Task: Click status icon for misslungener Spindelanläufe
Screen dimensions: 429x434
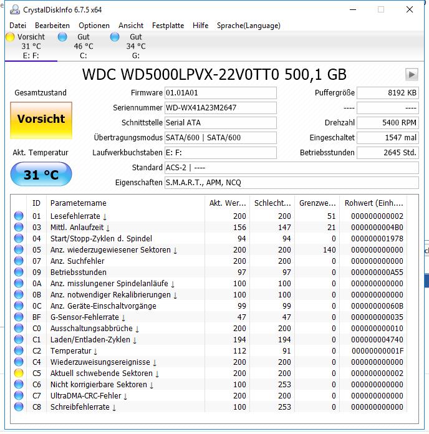Action: 19,283
